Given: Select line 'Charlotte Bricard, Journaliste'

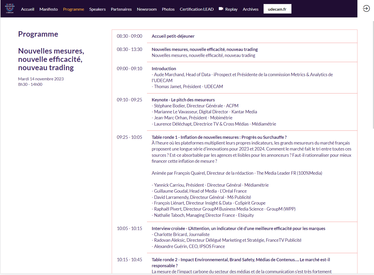Looking at the screenshot, I should (x=181, y=234).
